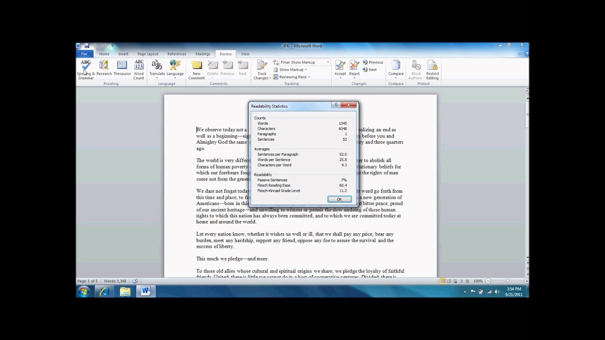Click the volume speaker tray icon

pyautogui.click(x=497, y=292)
